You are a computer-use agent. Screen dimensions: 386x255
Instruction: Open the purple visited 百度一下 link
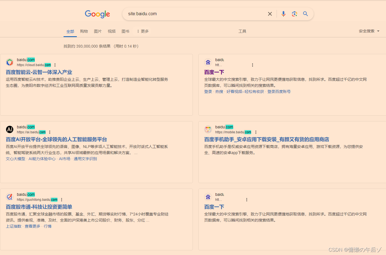tap(214, 72)
